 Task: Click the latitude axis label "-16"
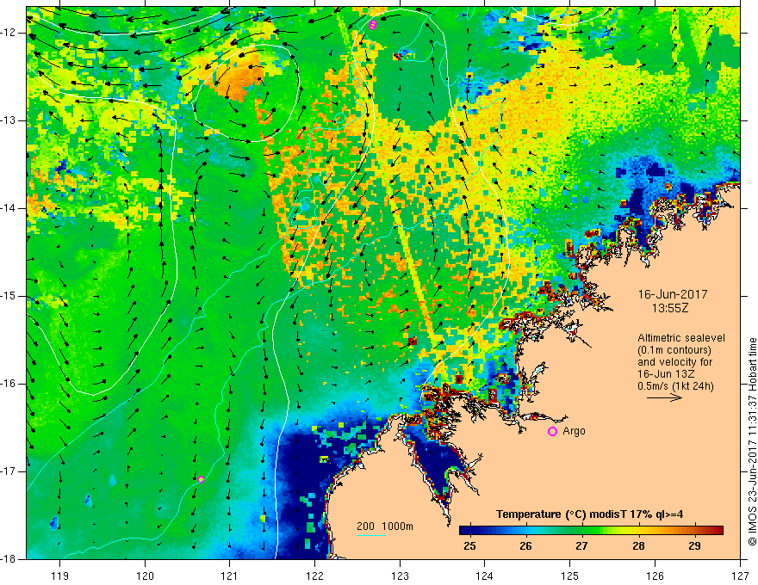pyautogui.click(x=9, y=384)
